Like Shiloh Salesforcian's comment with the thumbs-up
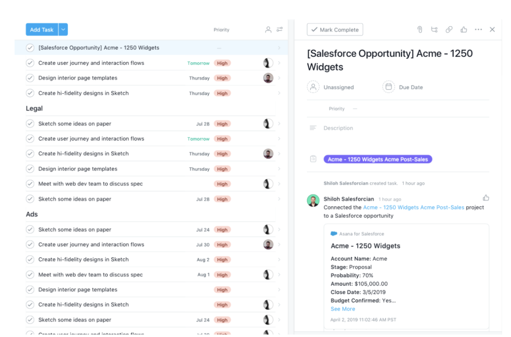511x337 pixels. [486, 198]
